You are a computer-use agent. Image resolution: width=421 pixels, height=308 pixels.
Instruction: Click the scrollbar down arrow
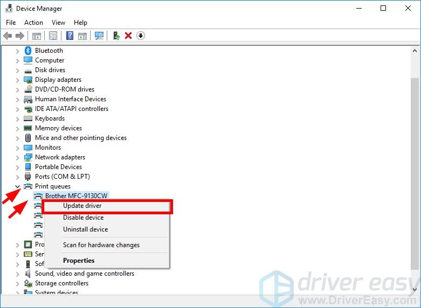coord(415,289)
